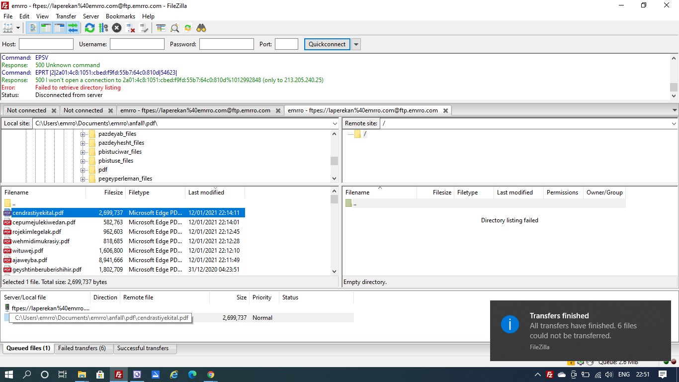Screen dimensions: 679x382
Task: Open the Bookmarks menu
Action: tap(120, 16)
